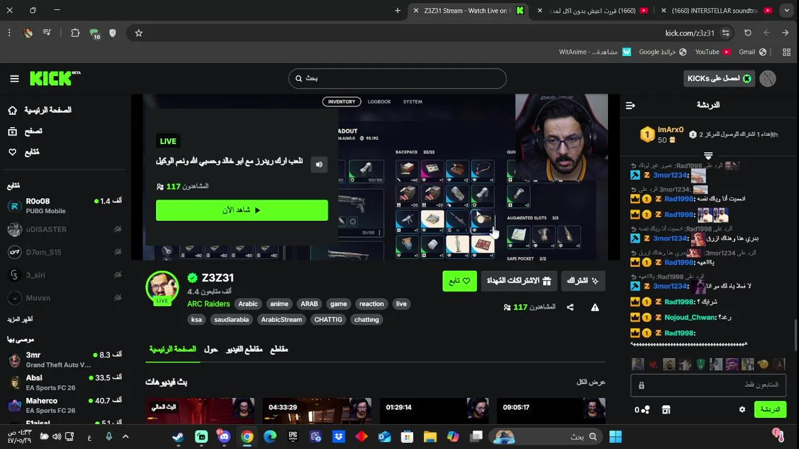Open the chat shop store icon

(666, 410)
